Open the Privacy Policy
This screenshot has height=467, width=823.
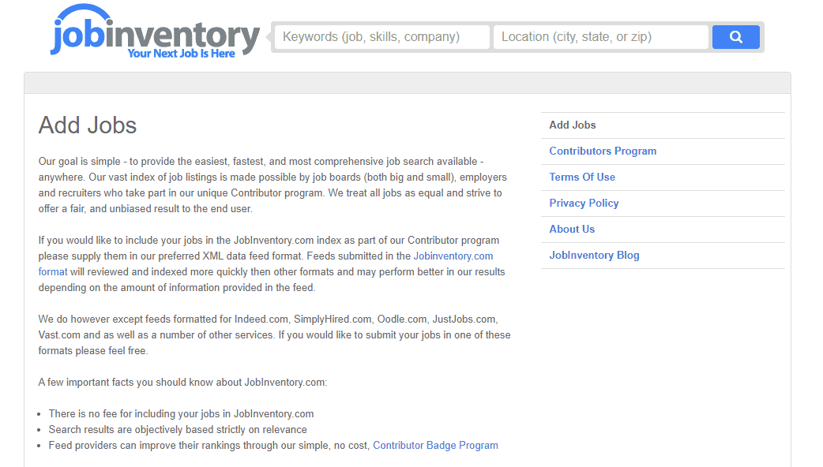[584, 203]
